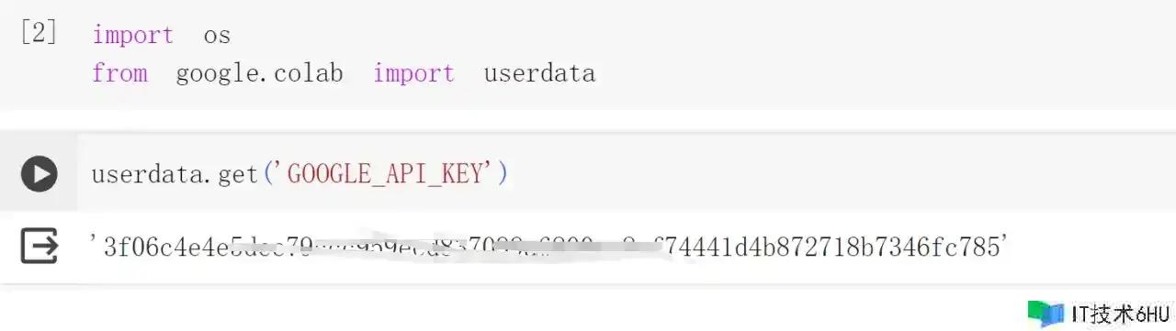The width and height of the screenshot is (1176, 331).
Task: Click the output toggle arrow icon
Action: [39, 246]
